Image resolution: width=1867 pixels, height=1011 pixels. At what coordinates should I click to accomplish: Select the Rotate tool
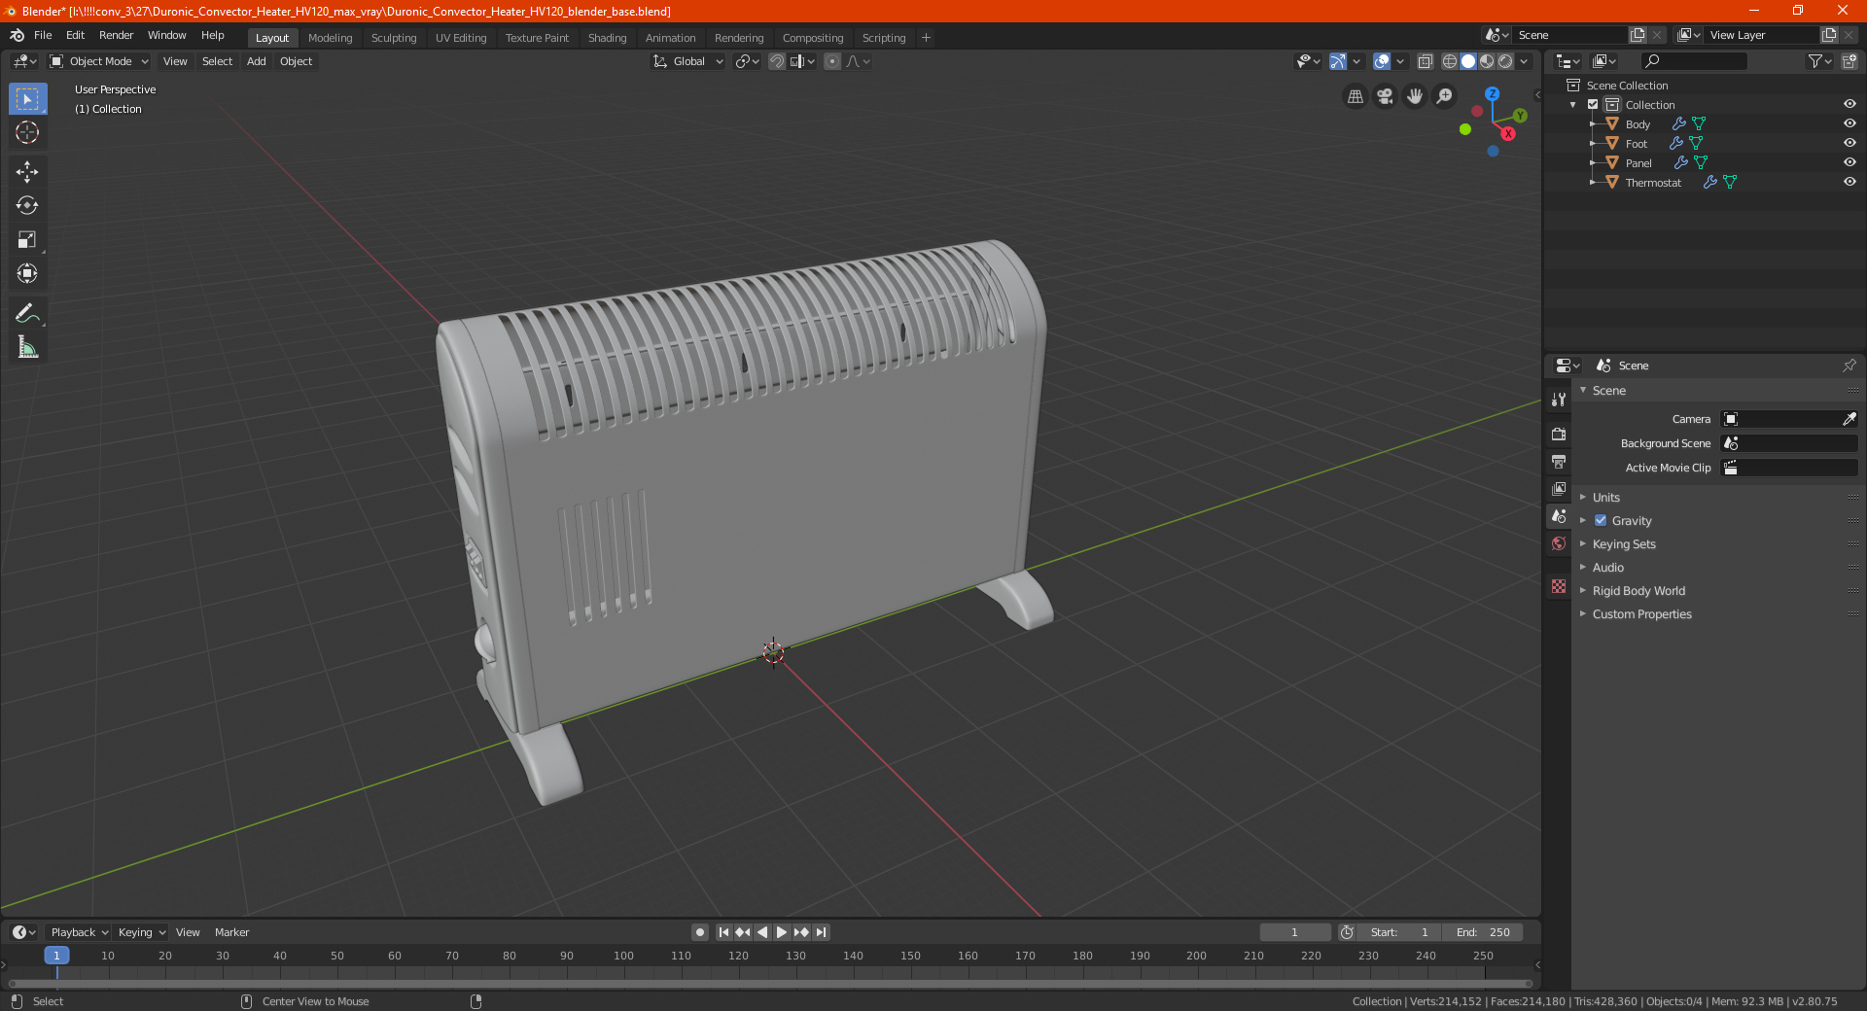[27, 206]
